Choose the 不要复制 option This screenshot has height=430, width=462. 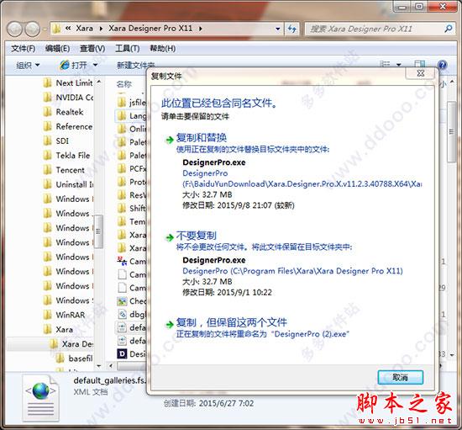click(197, 236)
